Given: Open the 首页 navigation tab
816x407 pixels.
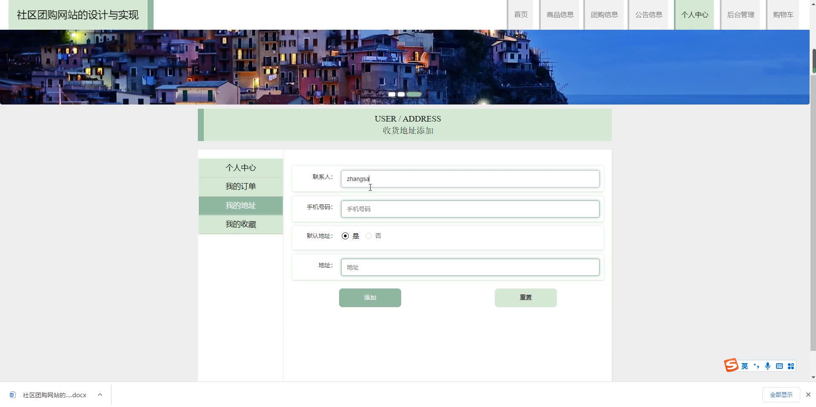Looking at the screenshot, I should tap(521, 15).
